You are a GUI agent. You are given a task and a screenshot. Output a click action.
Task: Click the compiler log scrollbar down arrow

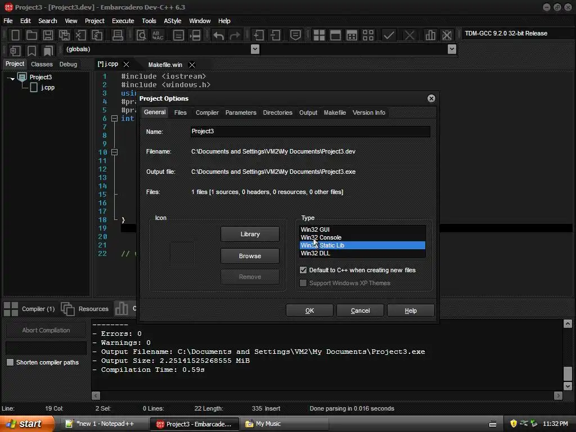(568, 386)
